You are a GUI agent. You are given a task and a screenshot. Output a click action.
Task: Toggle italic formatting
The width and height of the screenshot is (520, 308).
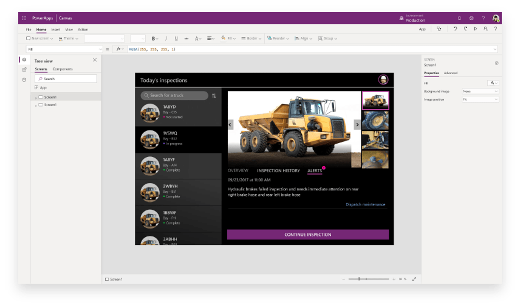[x=166, y=39]
